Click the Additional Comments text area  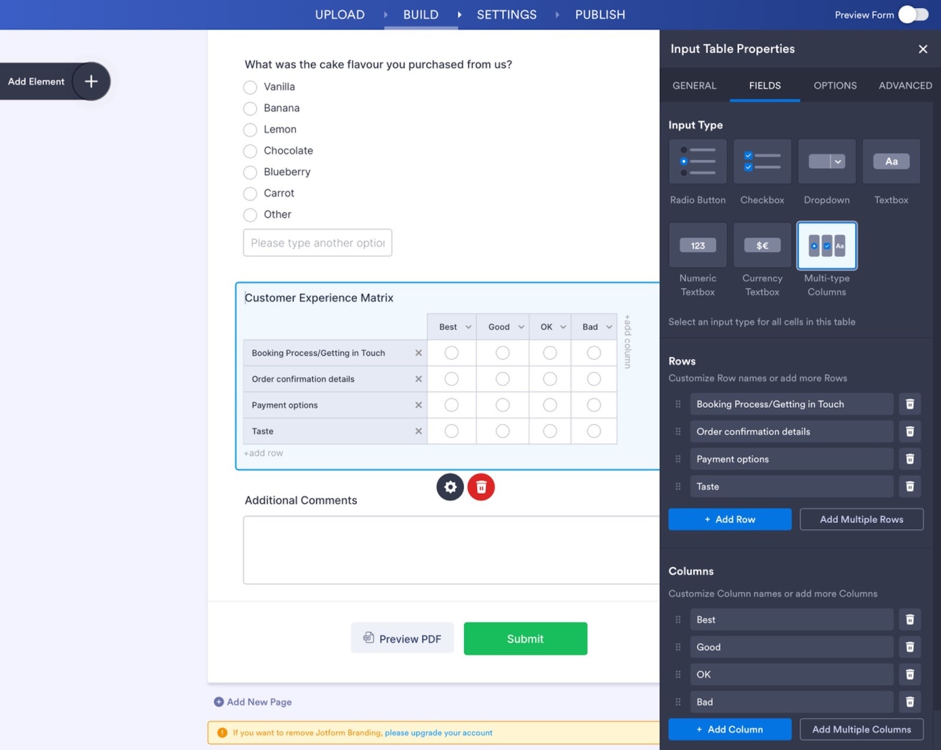click(451, 550)
